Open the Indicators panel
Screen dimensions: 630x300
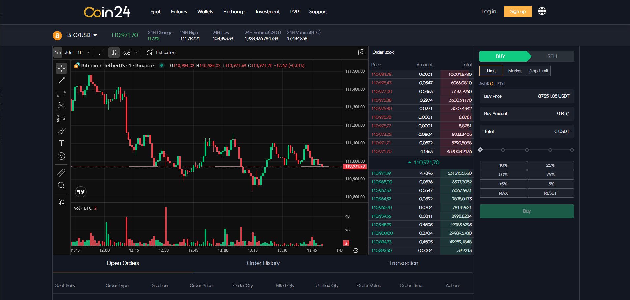pos(161,52)
